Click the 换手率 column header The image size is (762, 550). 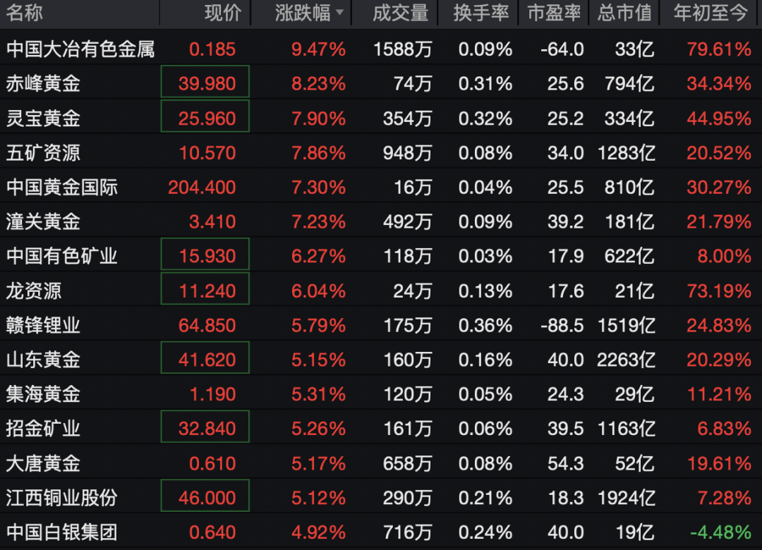pos(481,13)
